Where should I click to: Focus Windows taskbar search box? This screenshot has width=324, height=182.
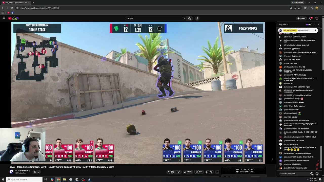coord(25,179)
